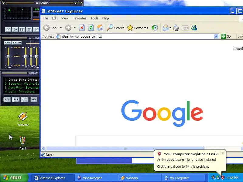Open the Edit menu

(55, 18)
